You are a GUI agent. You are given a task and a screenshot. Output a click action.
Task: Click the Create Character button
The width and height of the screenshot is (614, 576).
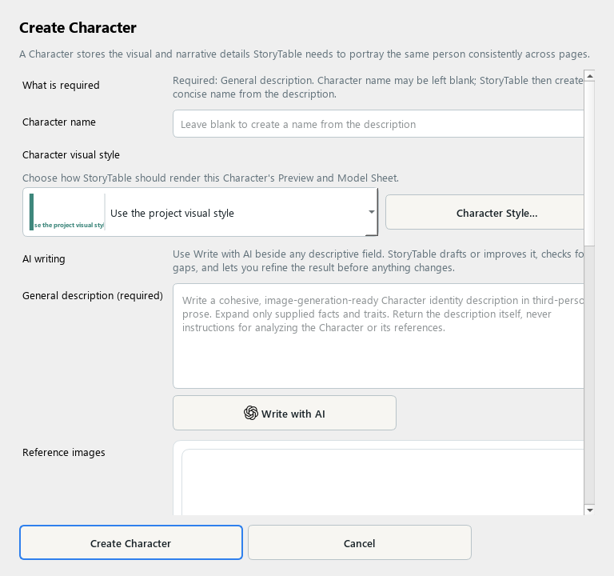click(x=131, y=542)
